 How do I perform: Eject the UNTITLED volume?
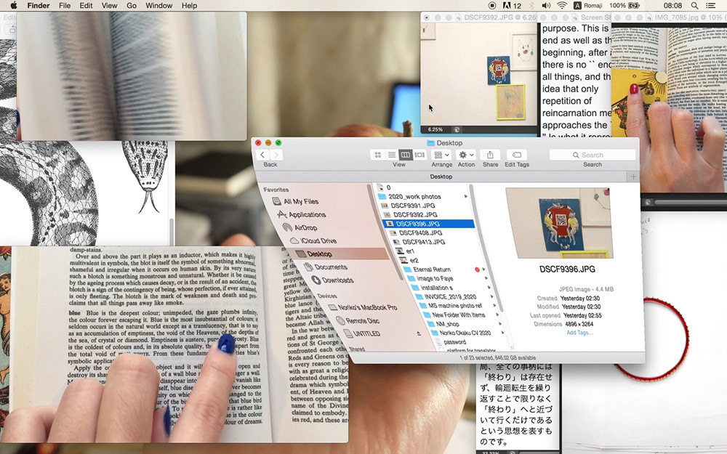click(x=419, y=333)
